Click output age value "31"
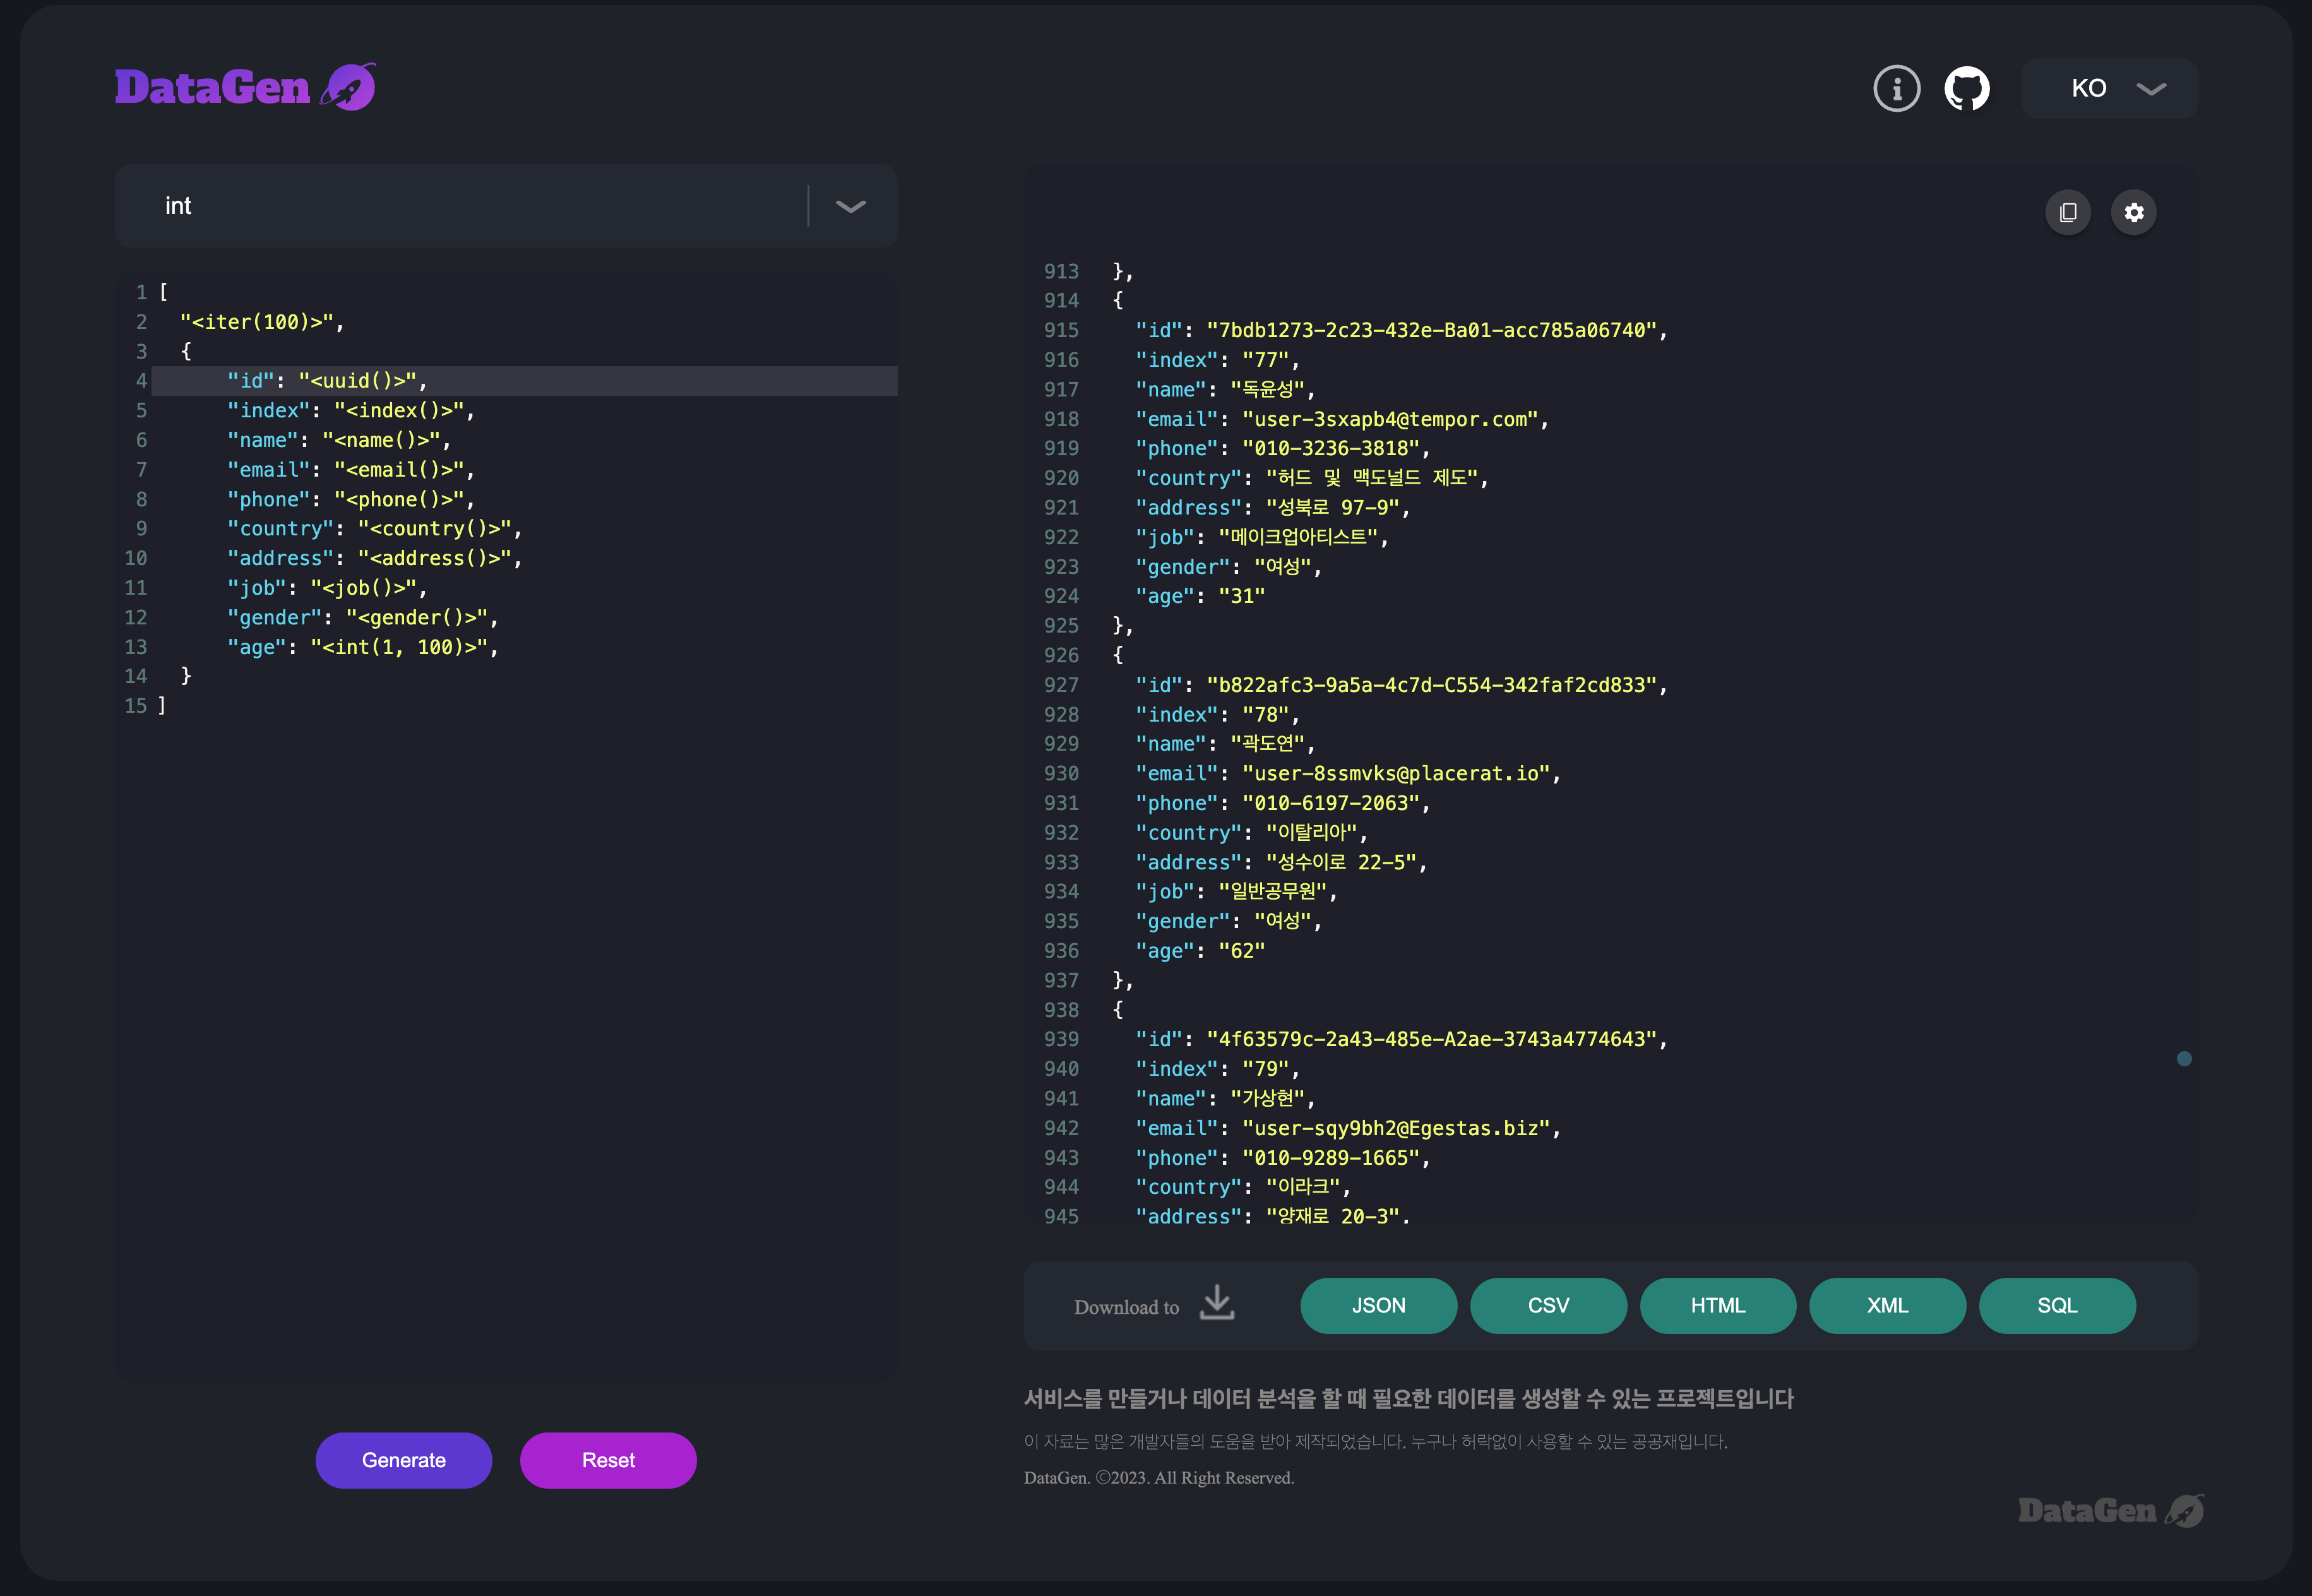Viewport: 2312px width, 1596px height. [x=1242, y=596]
